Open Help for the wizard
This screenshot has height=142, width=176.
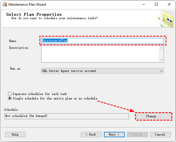tap(15, 134)
